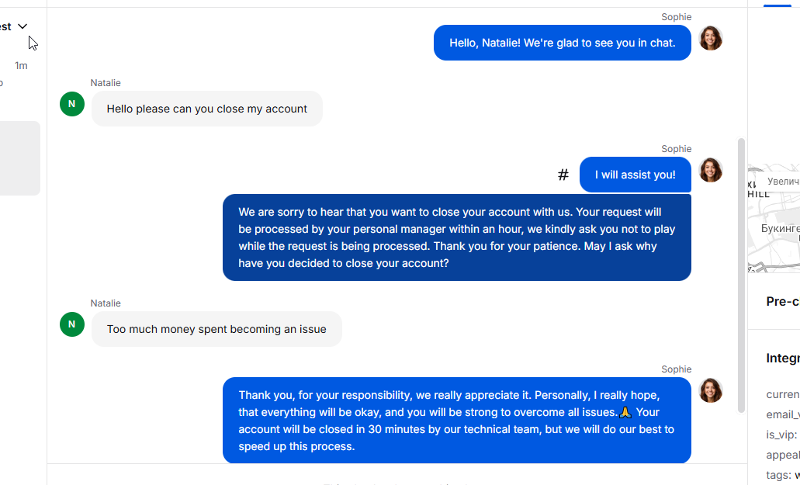Click Sophie's avatar next to greeting message
The image size is (800, 485).
(x=710, y=38)
